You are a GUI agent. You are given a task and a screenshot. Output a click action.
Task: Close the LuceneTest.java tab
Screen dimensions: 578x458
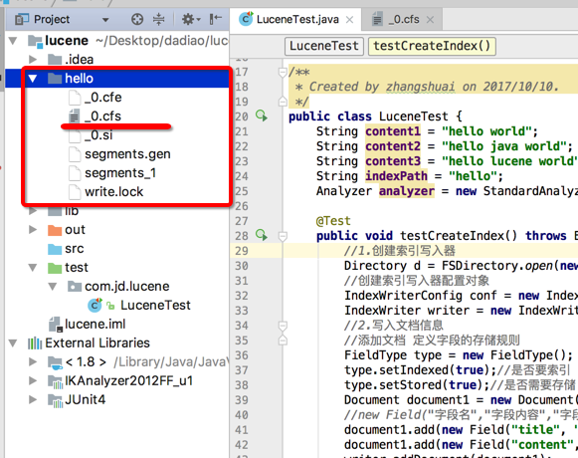(349, 20)
